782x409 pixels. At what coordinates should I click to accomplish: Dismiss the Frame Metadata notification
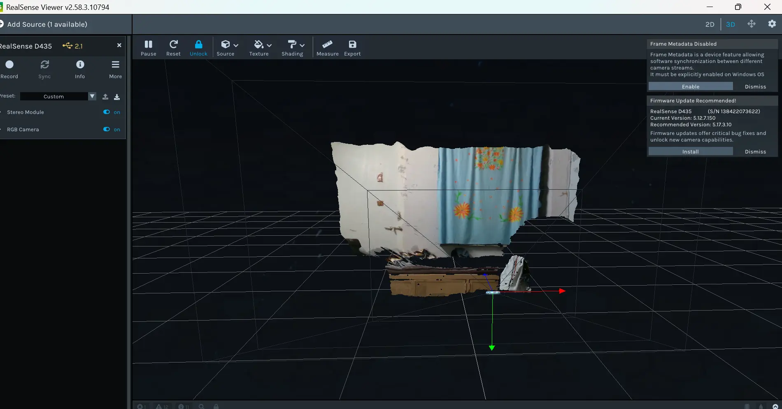pyautogui.click(x=755, y=87)
